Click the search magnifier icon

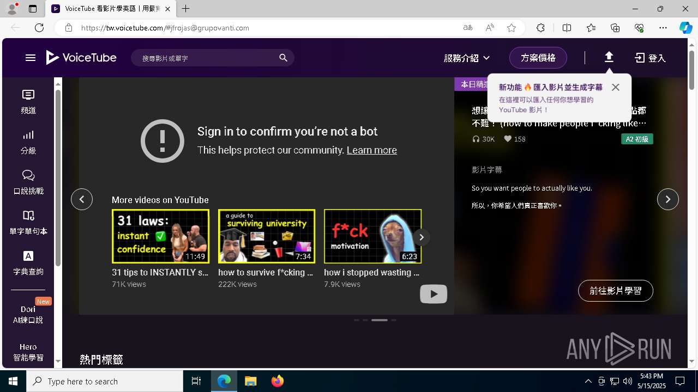283,58
